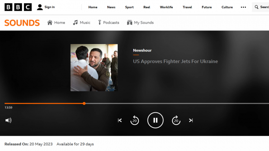Click the My Sounds icon

pos(129,23)
